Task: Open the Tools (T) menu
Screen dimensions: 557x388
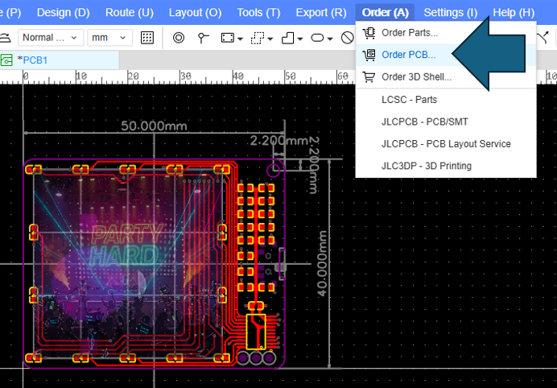Action: [x=258, y=13]
